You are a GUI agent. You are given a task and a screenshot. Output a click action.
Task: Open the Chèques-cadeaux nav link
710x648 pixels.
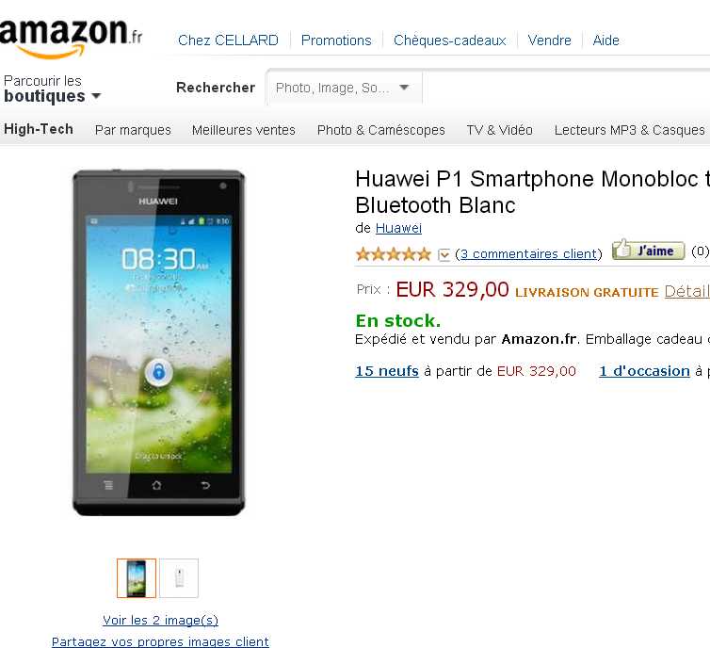coord(450,40)
